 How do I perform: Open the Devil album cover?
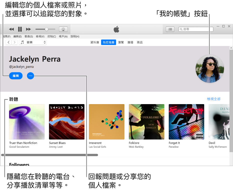pyautogui.click(x=219, y=122)
